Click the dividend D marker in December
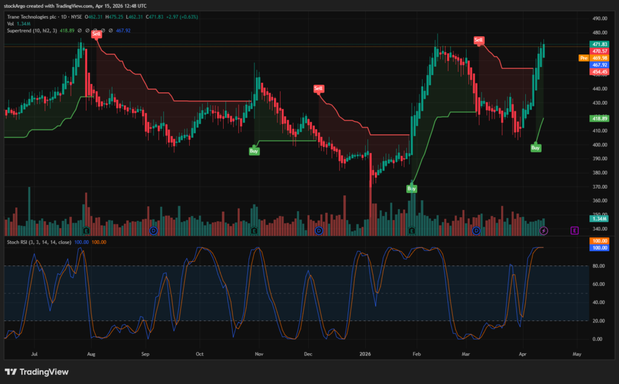Screen dimensions: 619x384 tap(319, 230)
